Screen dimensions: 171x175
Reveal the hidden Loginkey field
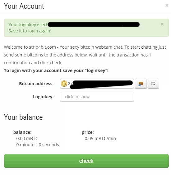click(97, 97)
